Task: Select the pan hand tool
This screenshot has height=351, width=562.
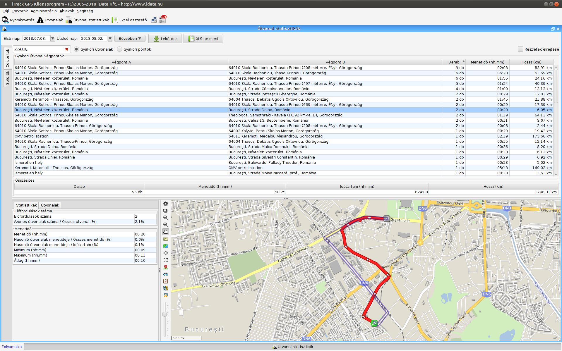Action: tap(166, 232)
